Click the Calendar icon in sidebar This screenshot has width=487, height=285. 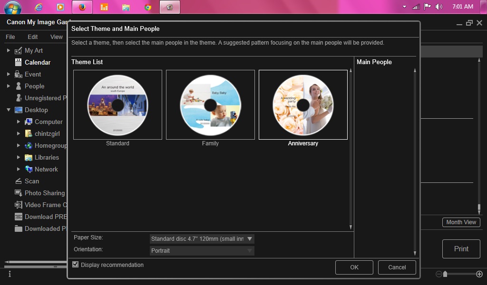19,62
